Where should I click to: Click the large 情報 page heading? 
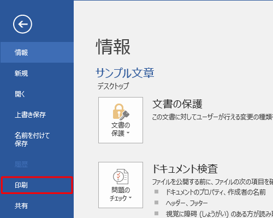[113, 47]
